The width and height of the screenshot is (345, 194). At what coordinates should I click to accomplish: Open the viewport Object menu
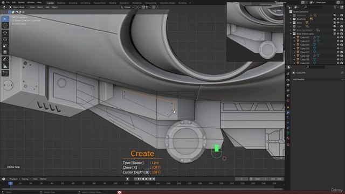tap(54, 7)
